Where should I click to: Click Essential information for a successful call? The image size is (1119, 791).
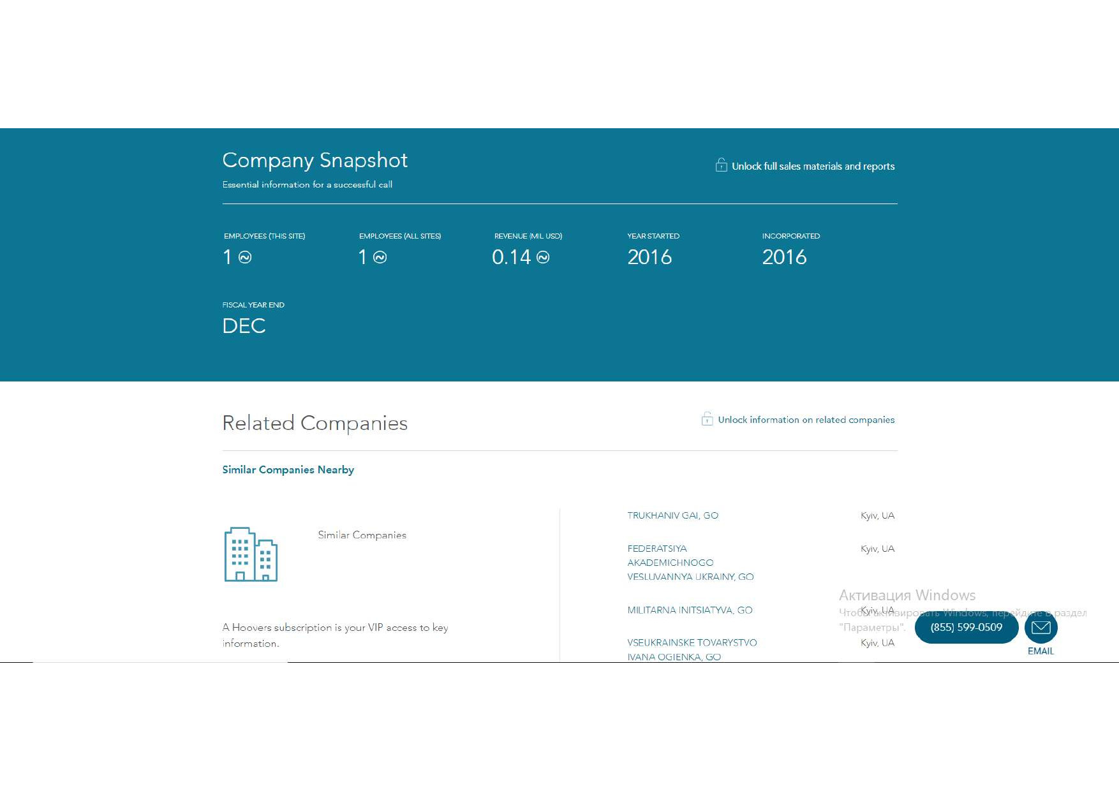pyautogui.click(x=307, y=184)
